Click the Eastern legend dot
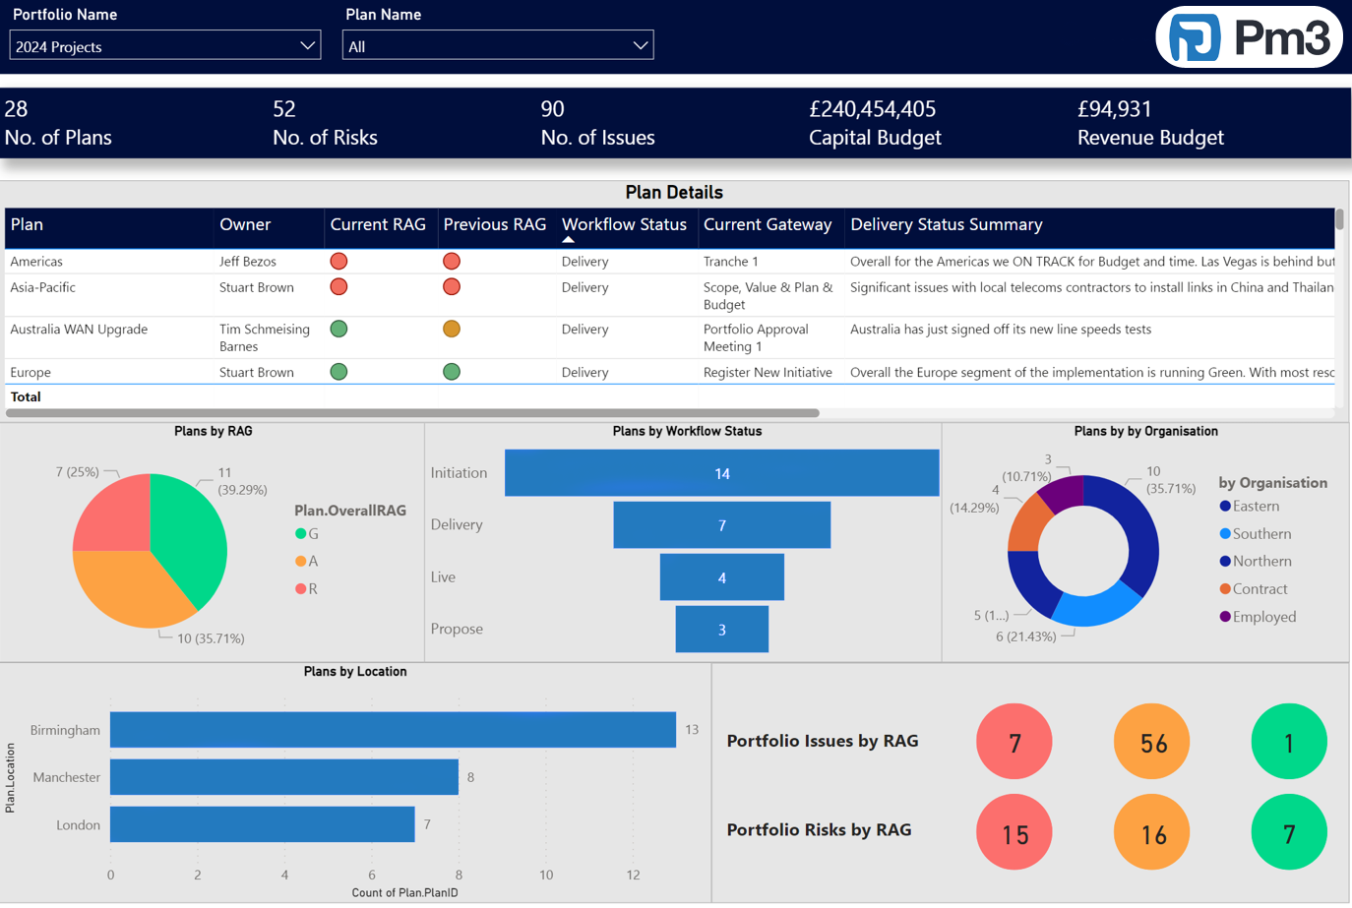Image resolution: width=1352 pixels, height=908 pixels. [x=1225, y=507]
